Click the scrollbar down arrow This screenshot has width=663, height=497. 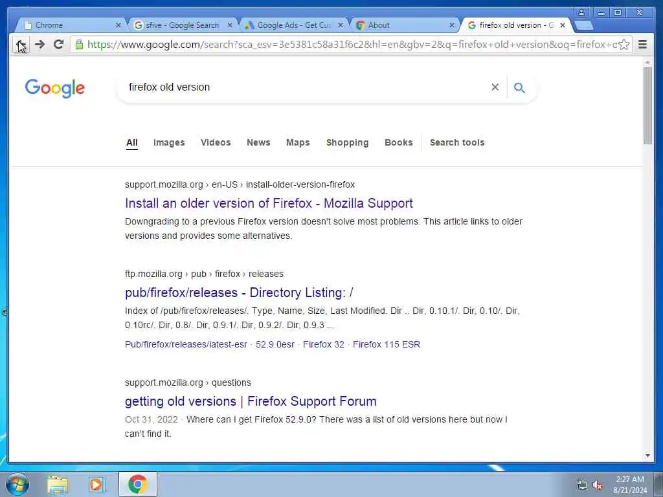coord(647,456)
